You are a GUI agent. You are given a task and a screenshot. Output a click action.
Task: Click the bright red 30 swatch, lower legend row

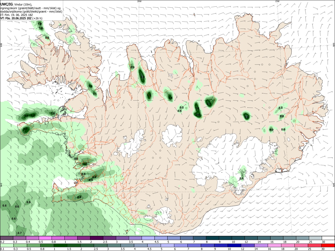pos(328,245)
